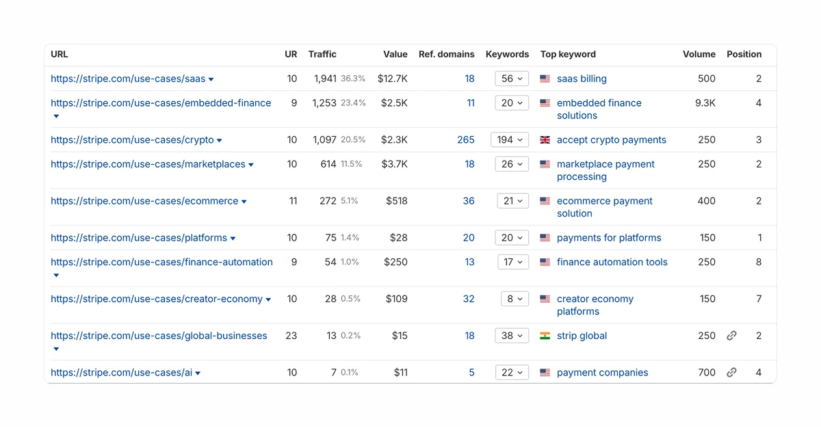The height and width of the screenshot is (428, 821).
Task: Sort the table by the Traffic column header
Action: 322,54
